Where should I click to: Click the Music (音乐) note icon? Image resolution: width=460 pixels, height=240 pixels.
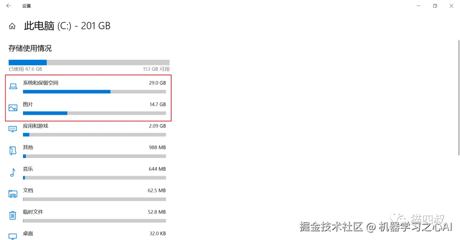point(13,172)
